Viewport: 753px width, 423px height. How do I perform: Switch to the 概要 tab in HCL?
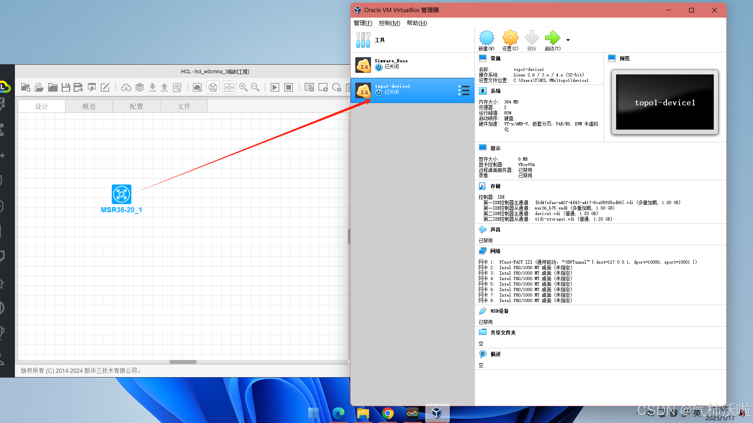click(x=89, y=106)
